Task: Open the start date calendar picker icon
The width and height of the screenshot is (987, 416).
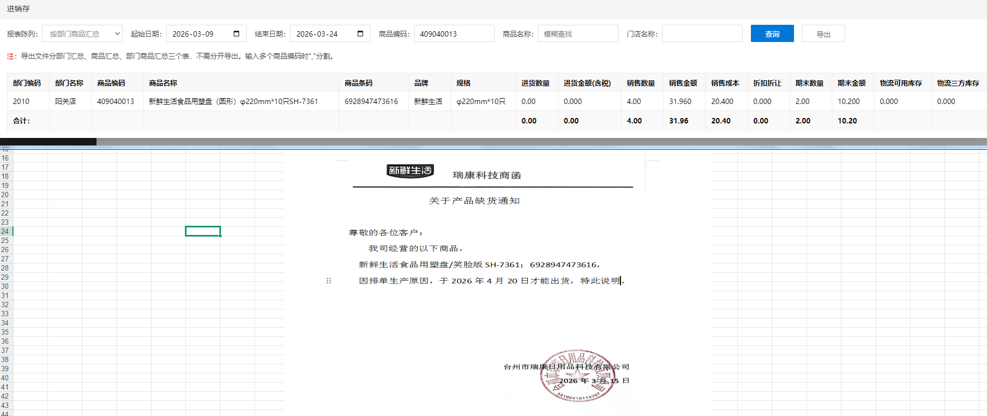Action: coord(236,33)
